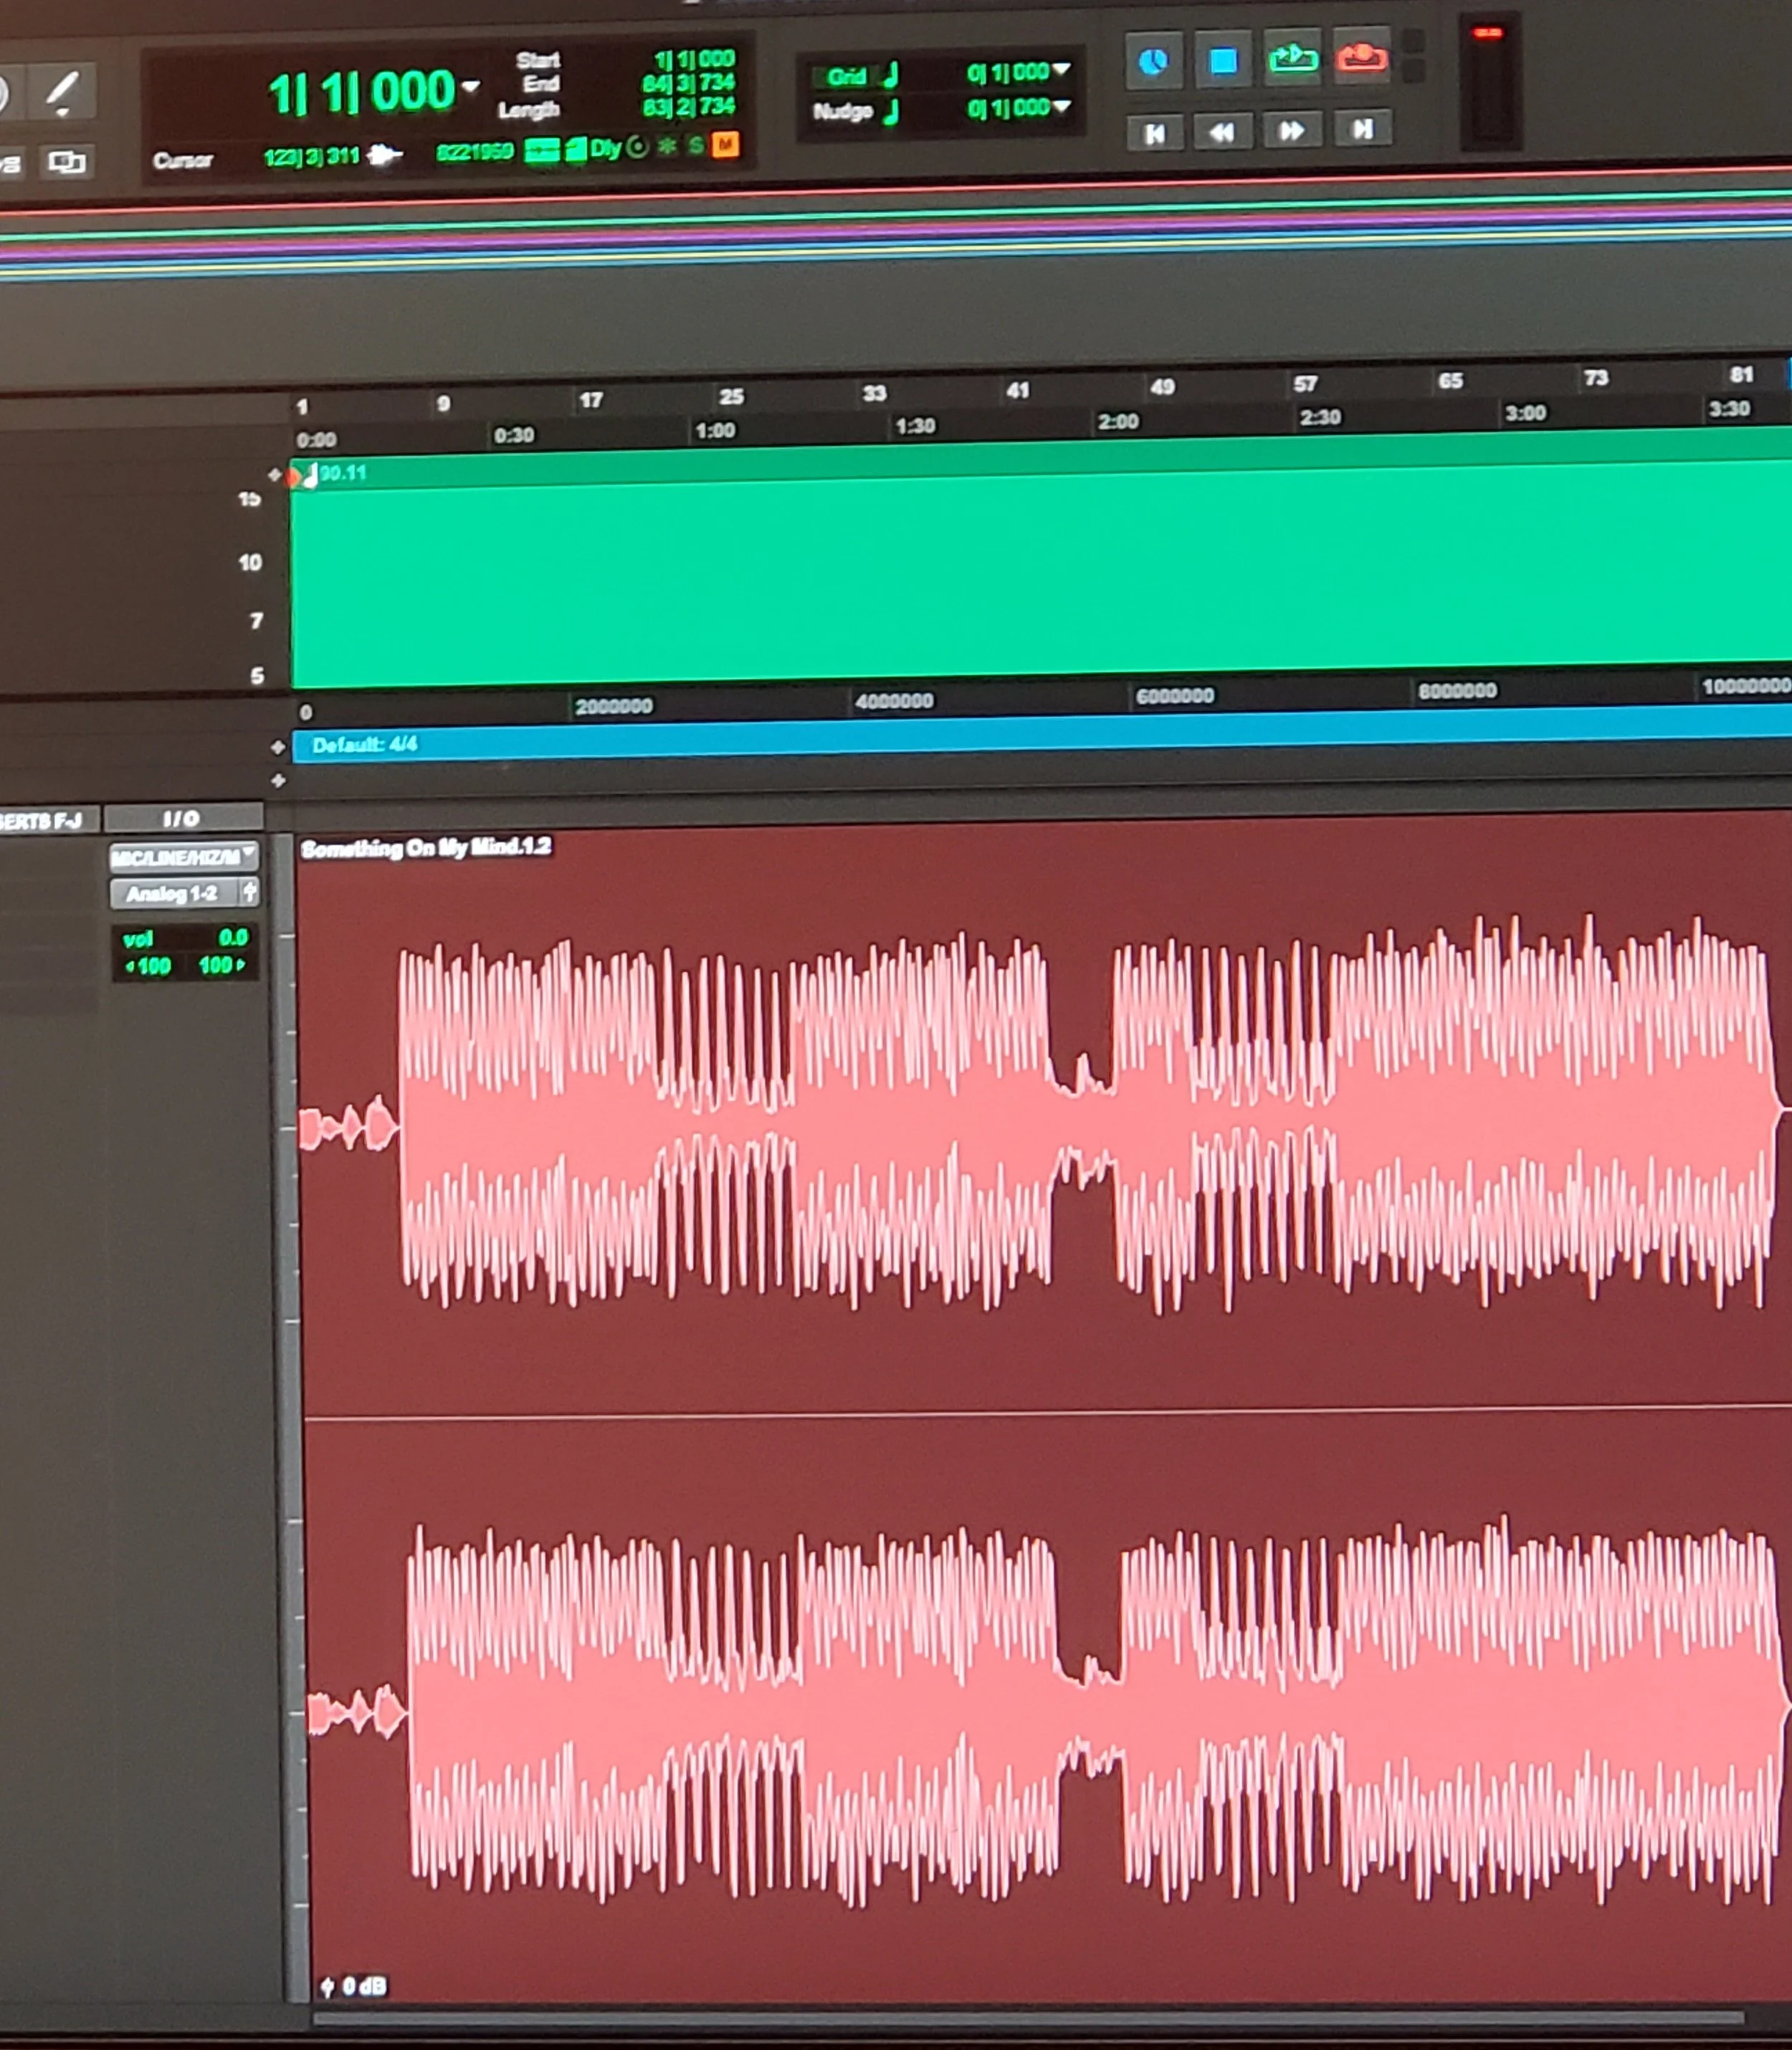1792x2050 pixels.
Task: Click the I/O column header
Action: pos(182,818)
